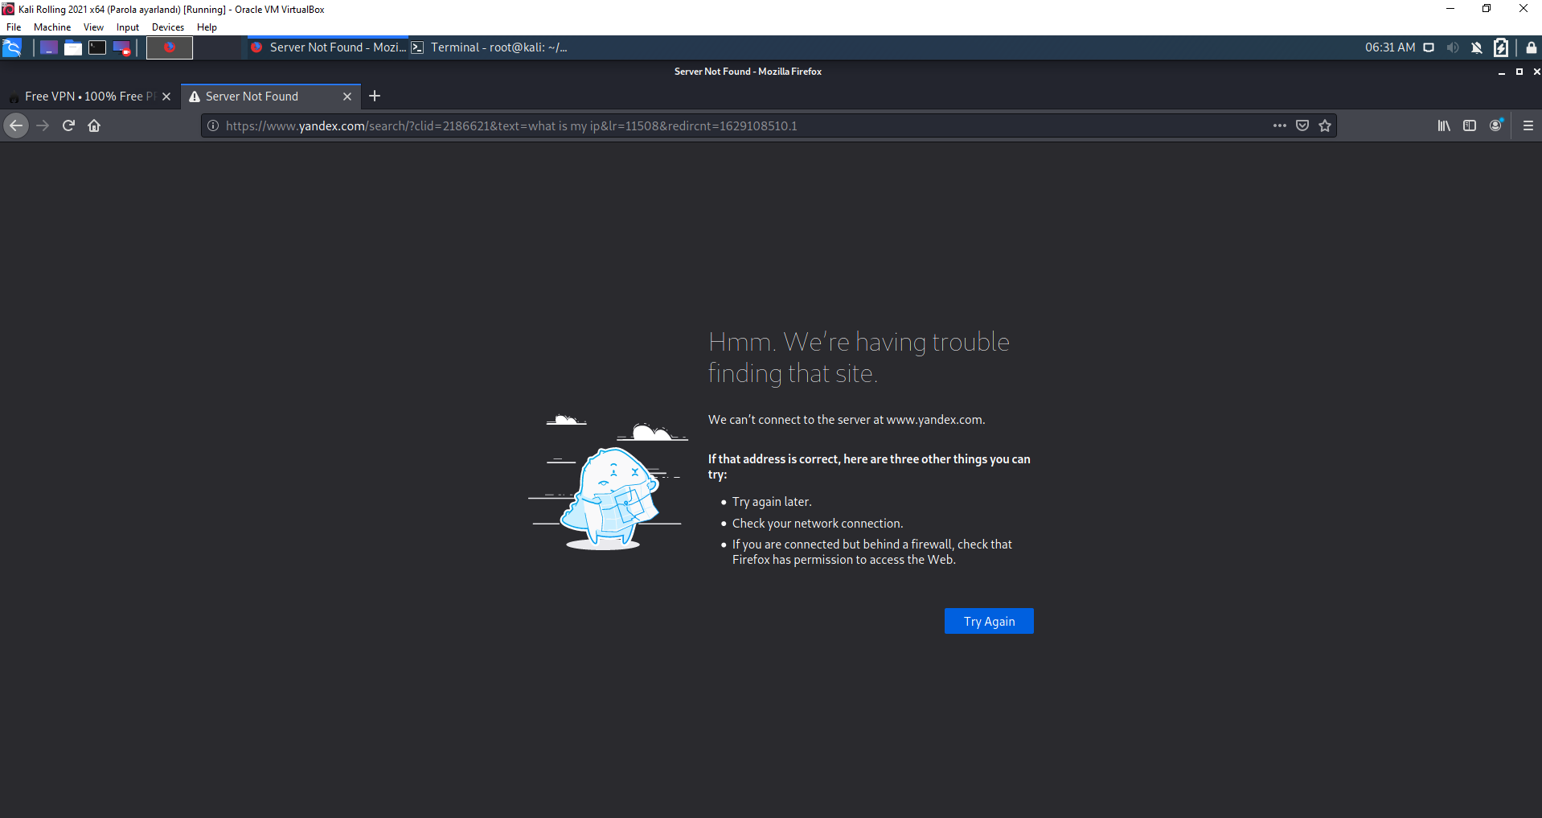The width and height of the screenshot is (1542, 818).
Task: Show desktop from the Kali panel
Action: pyautogui.click(x=48, y=47)
